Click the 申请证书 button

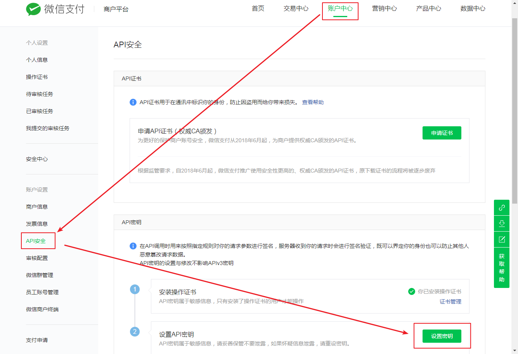click(x=442, y=133)
